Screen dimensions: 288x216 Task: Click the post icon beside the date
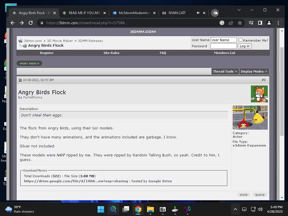pyautogui.click(x=20, y=80)
